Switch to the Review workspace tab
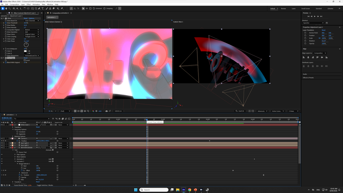 click(283, 8)
